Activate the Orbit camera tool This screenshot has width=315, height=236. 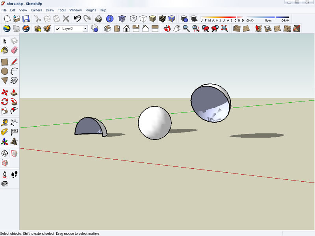point(167,28)
